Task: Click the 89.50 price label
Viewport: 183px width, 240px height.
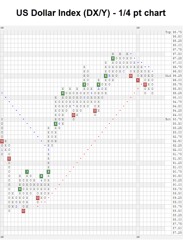Action: (177, 193)
